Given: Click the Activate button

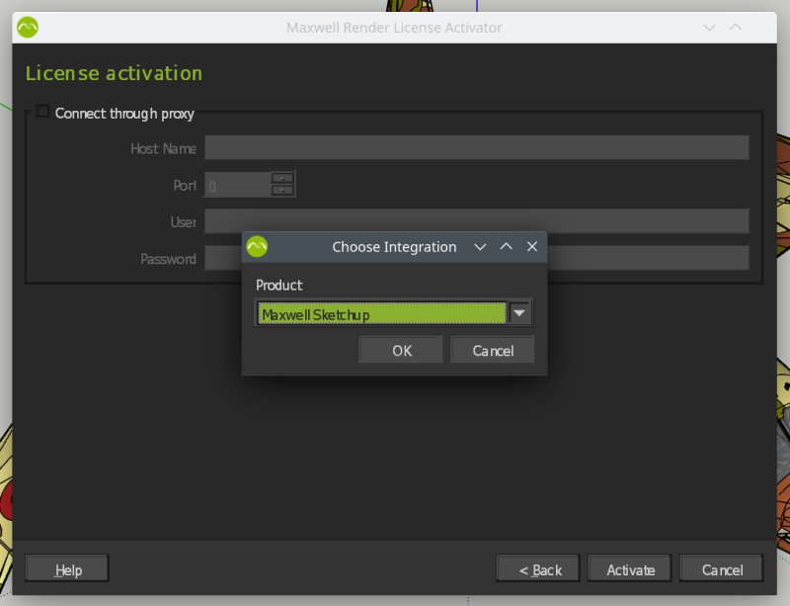Looking at the screenshot, I should tap(630, 569).
